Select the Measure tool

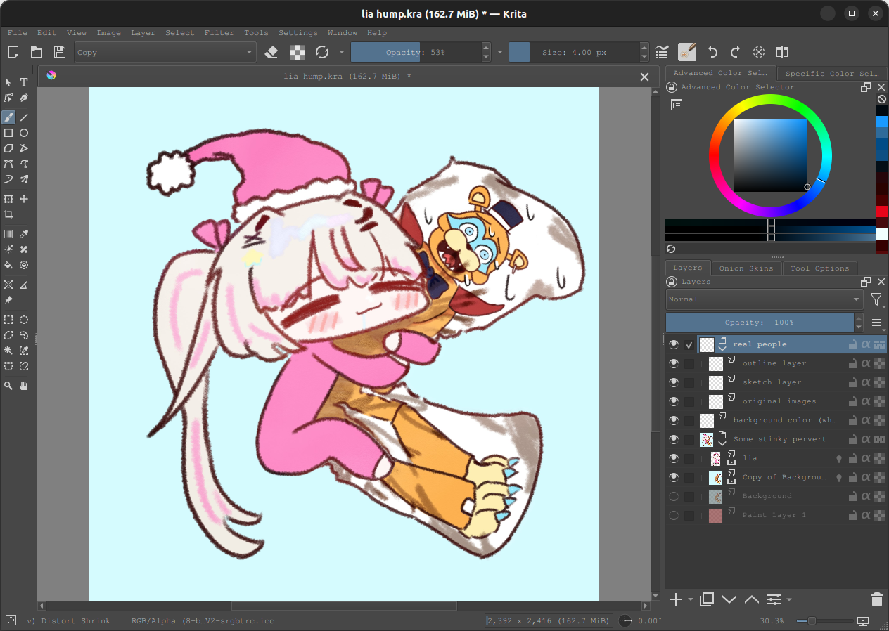(x=24, y=285)
